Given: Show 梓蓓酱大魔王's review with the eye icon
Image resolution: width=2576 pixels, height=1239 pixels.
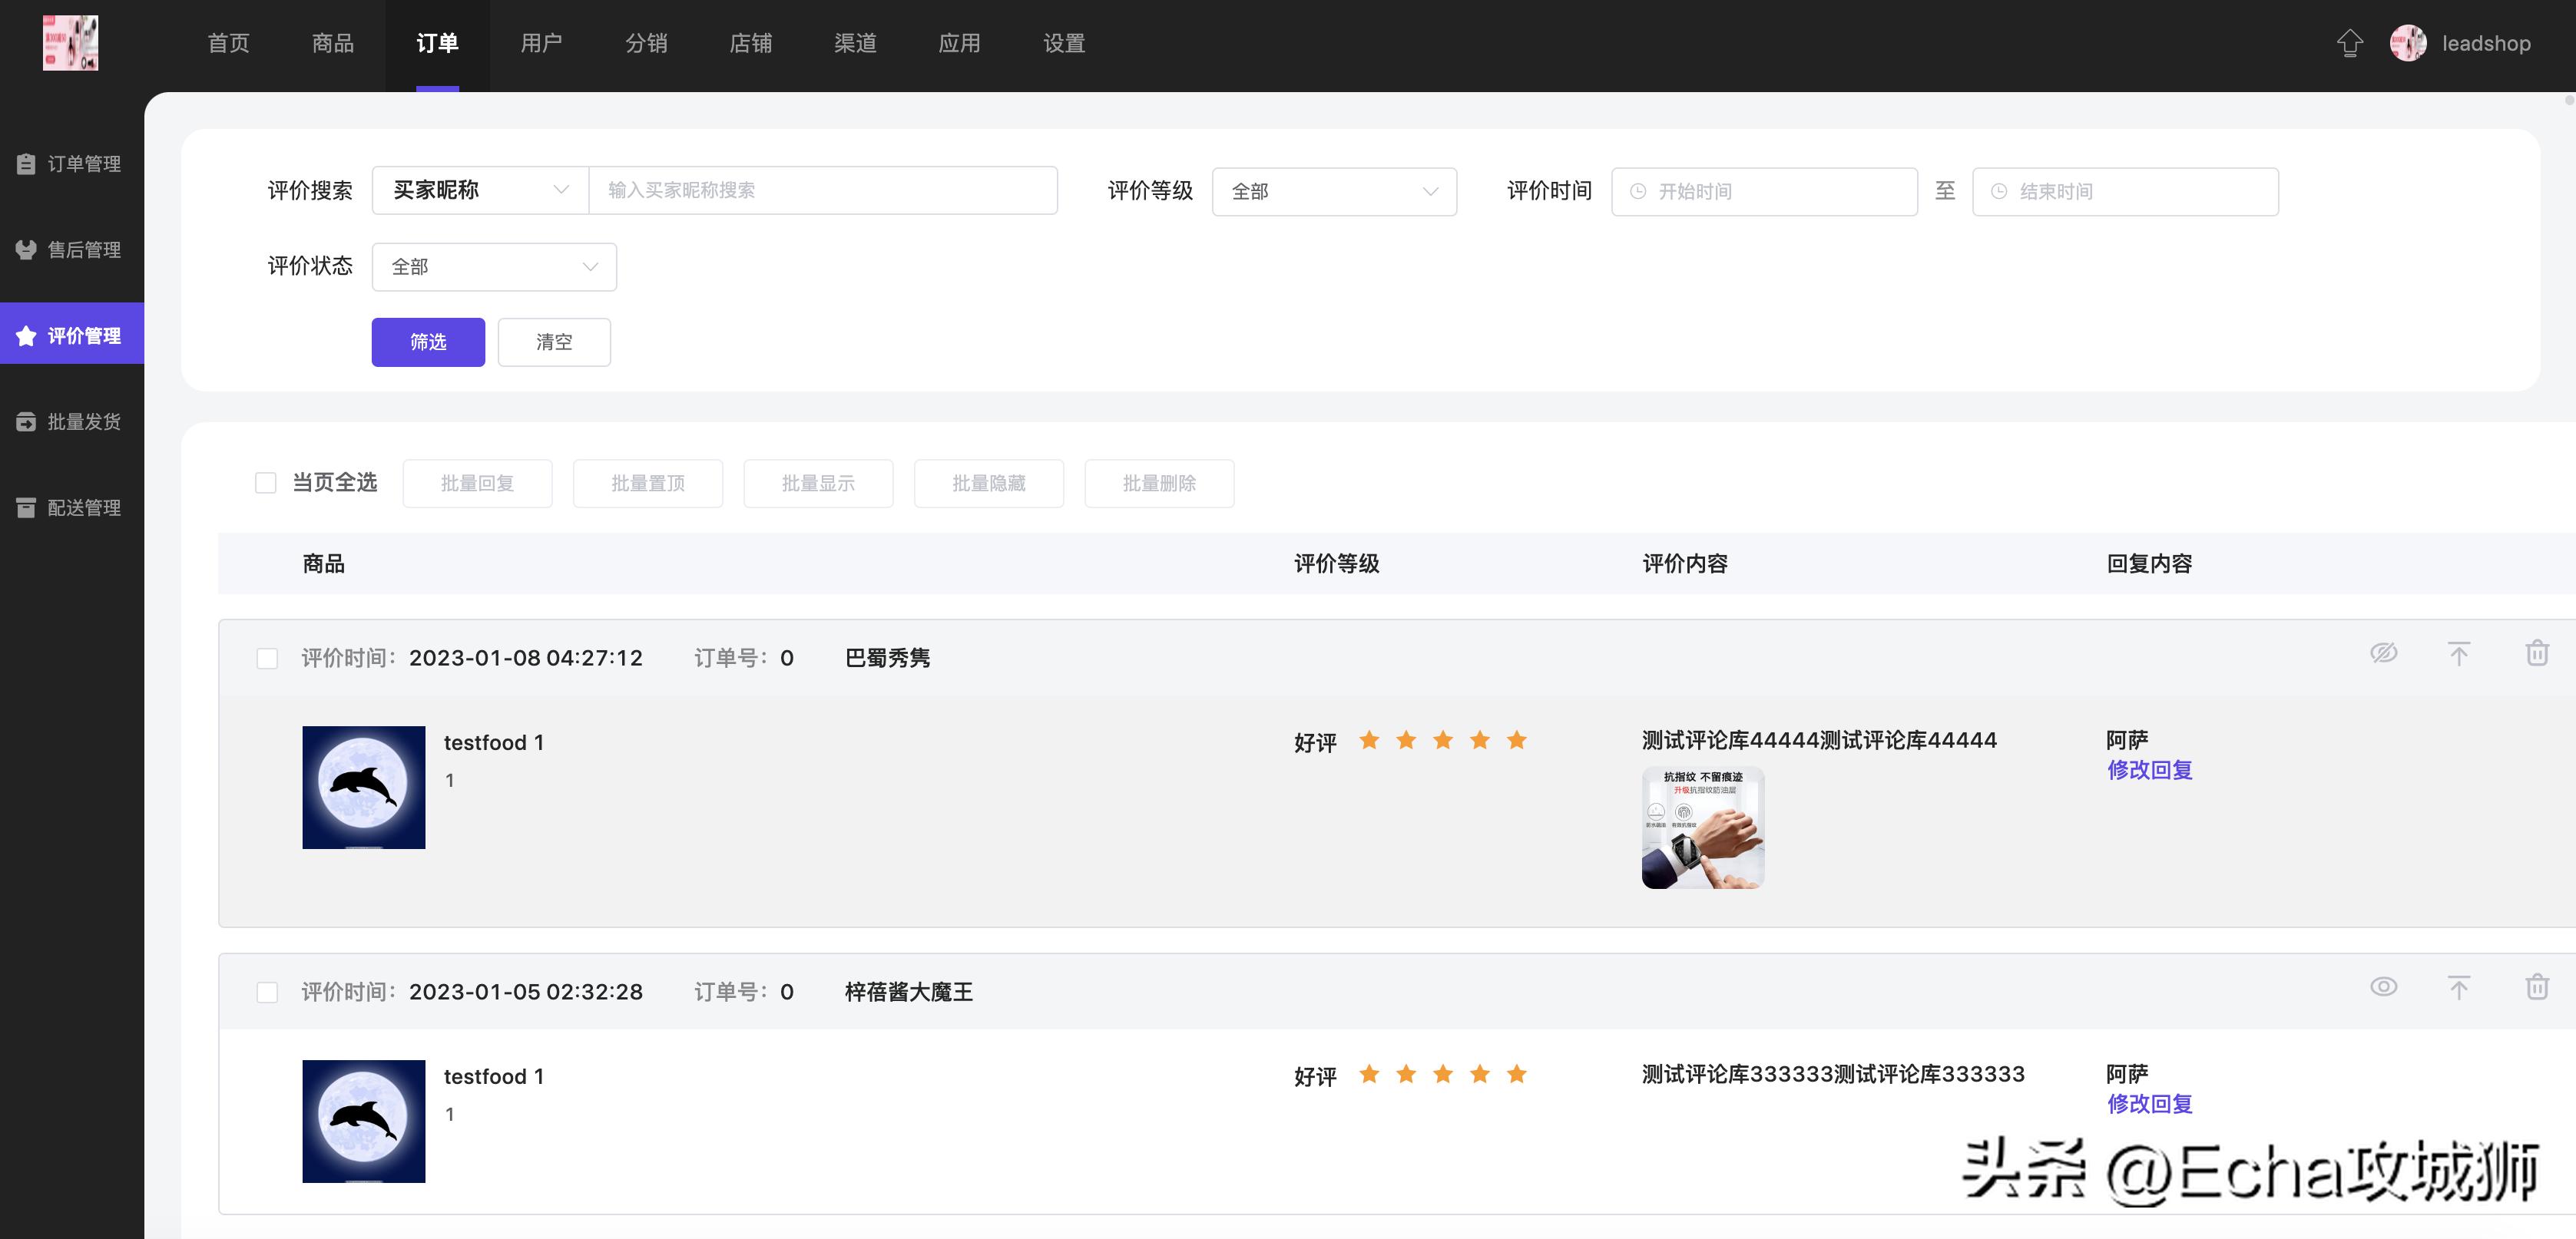Looking at the screenshot, I should (2385, 986).
